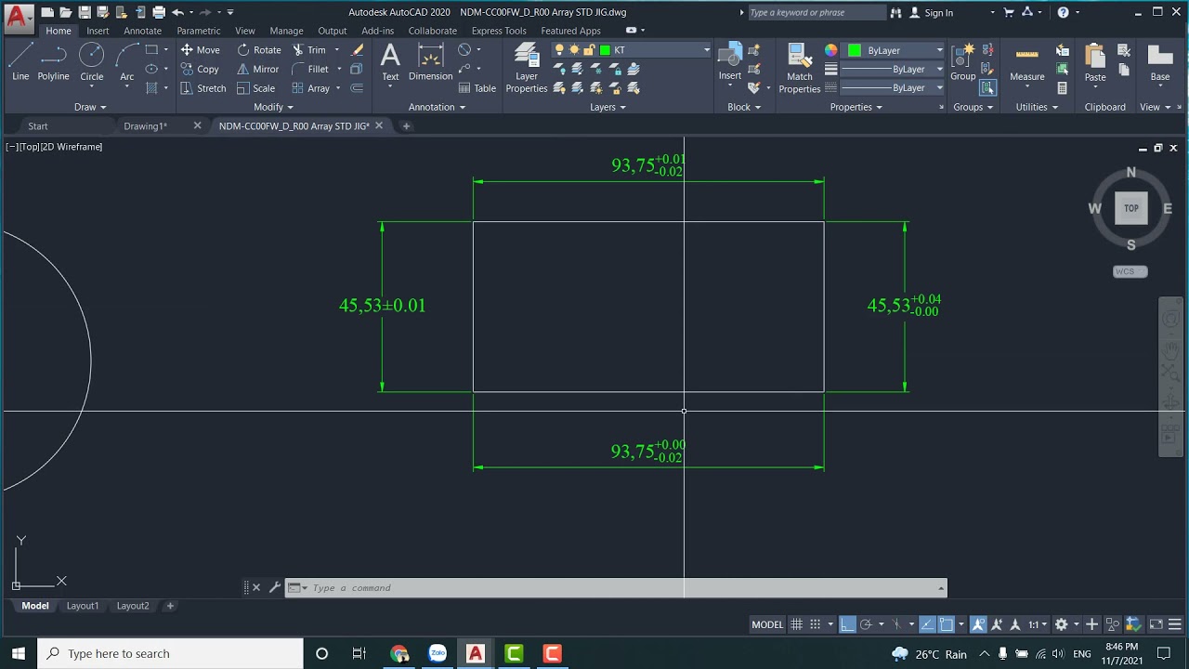Open Layer Properties manager
Screen dimensions: 1189x669
click(527, 68)
